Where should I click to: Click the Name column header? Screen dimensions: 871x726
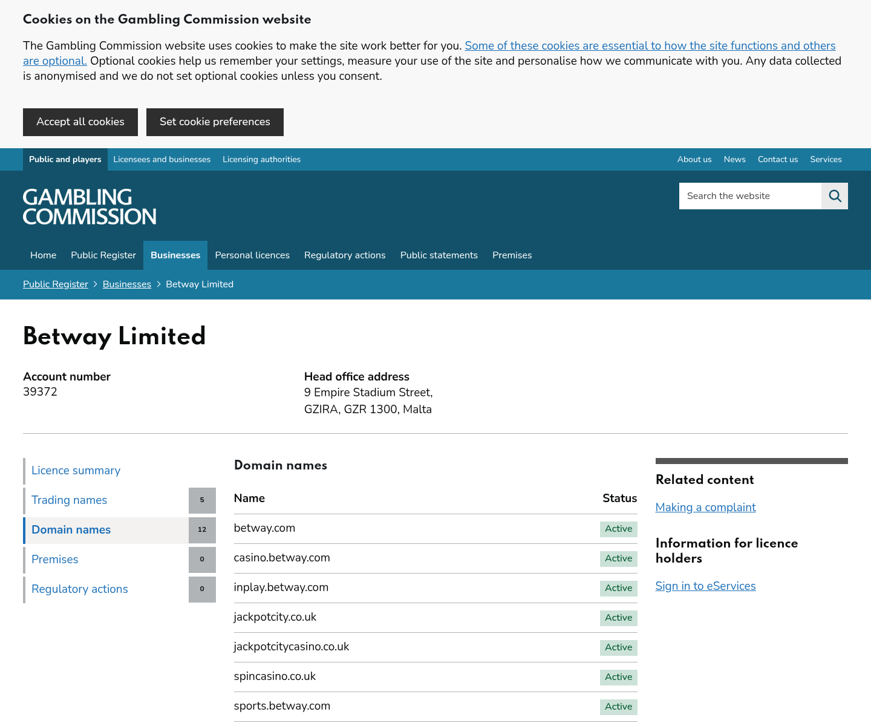(x=249, y=499)
